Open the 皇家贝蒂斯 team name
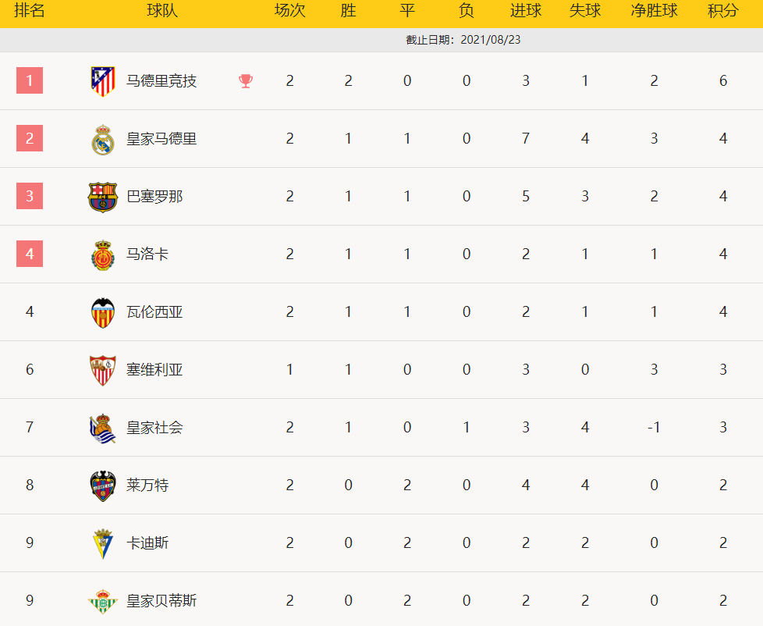763x626 pixels. pos(161,601)
